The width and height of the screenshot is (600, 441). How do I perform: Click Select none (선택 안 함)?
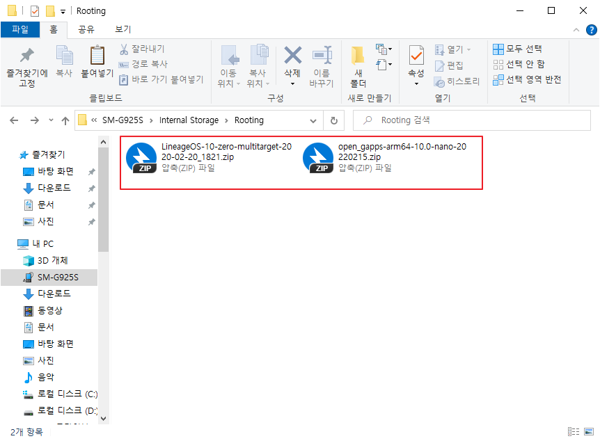coord(519,64)
